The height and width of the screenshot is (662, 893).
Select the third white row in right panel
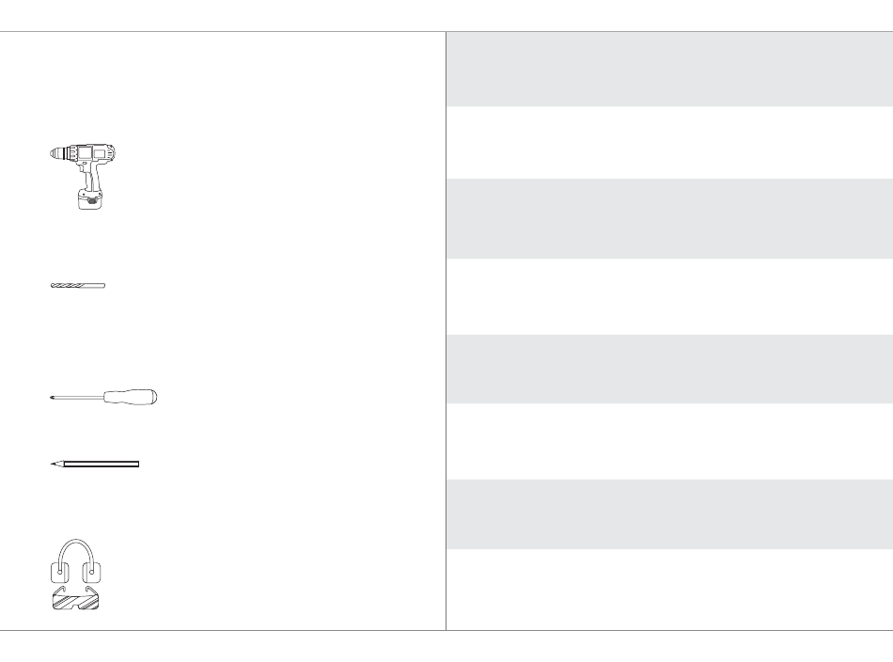[669, 442]
